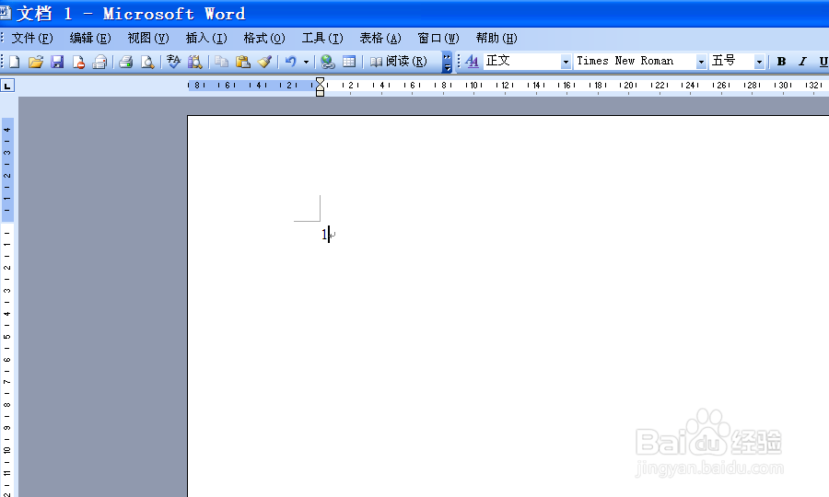
Task: Toggle bold formatting
Action: tap(781, 62)
